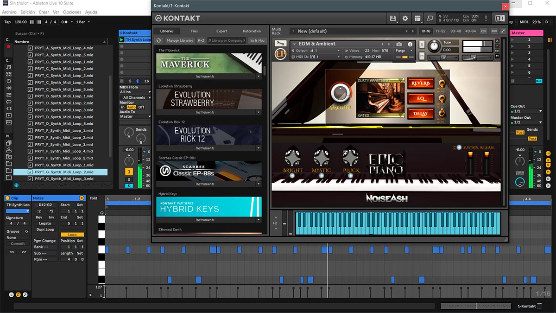Mute the EDM & Ambient instrument

[x=422, y=56]
